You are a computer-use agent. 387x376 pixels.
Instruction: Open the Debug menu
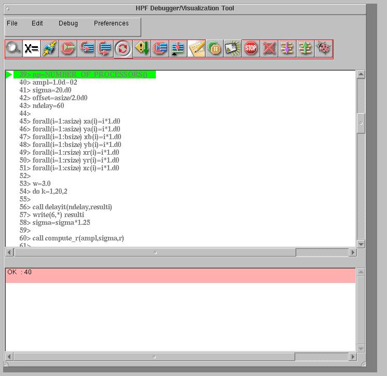[68, 23]
